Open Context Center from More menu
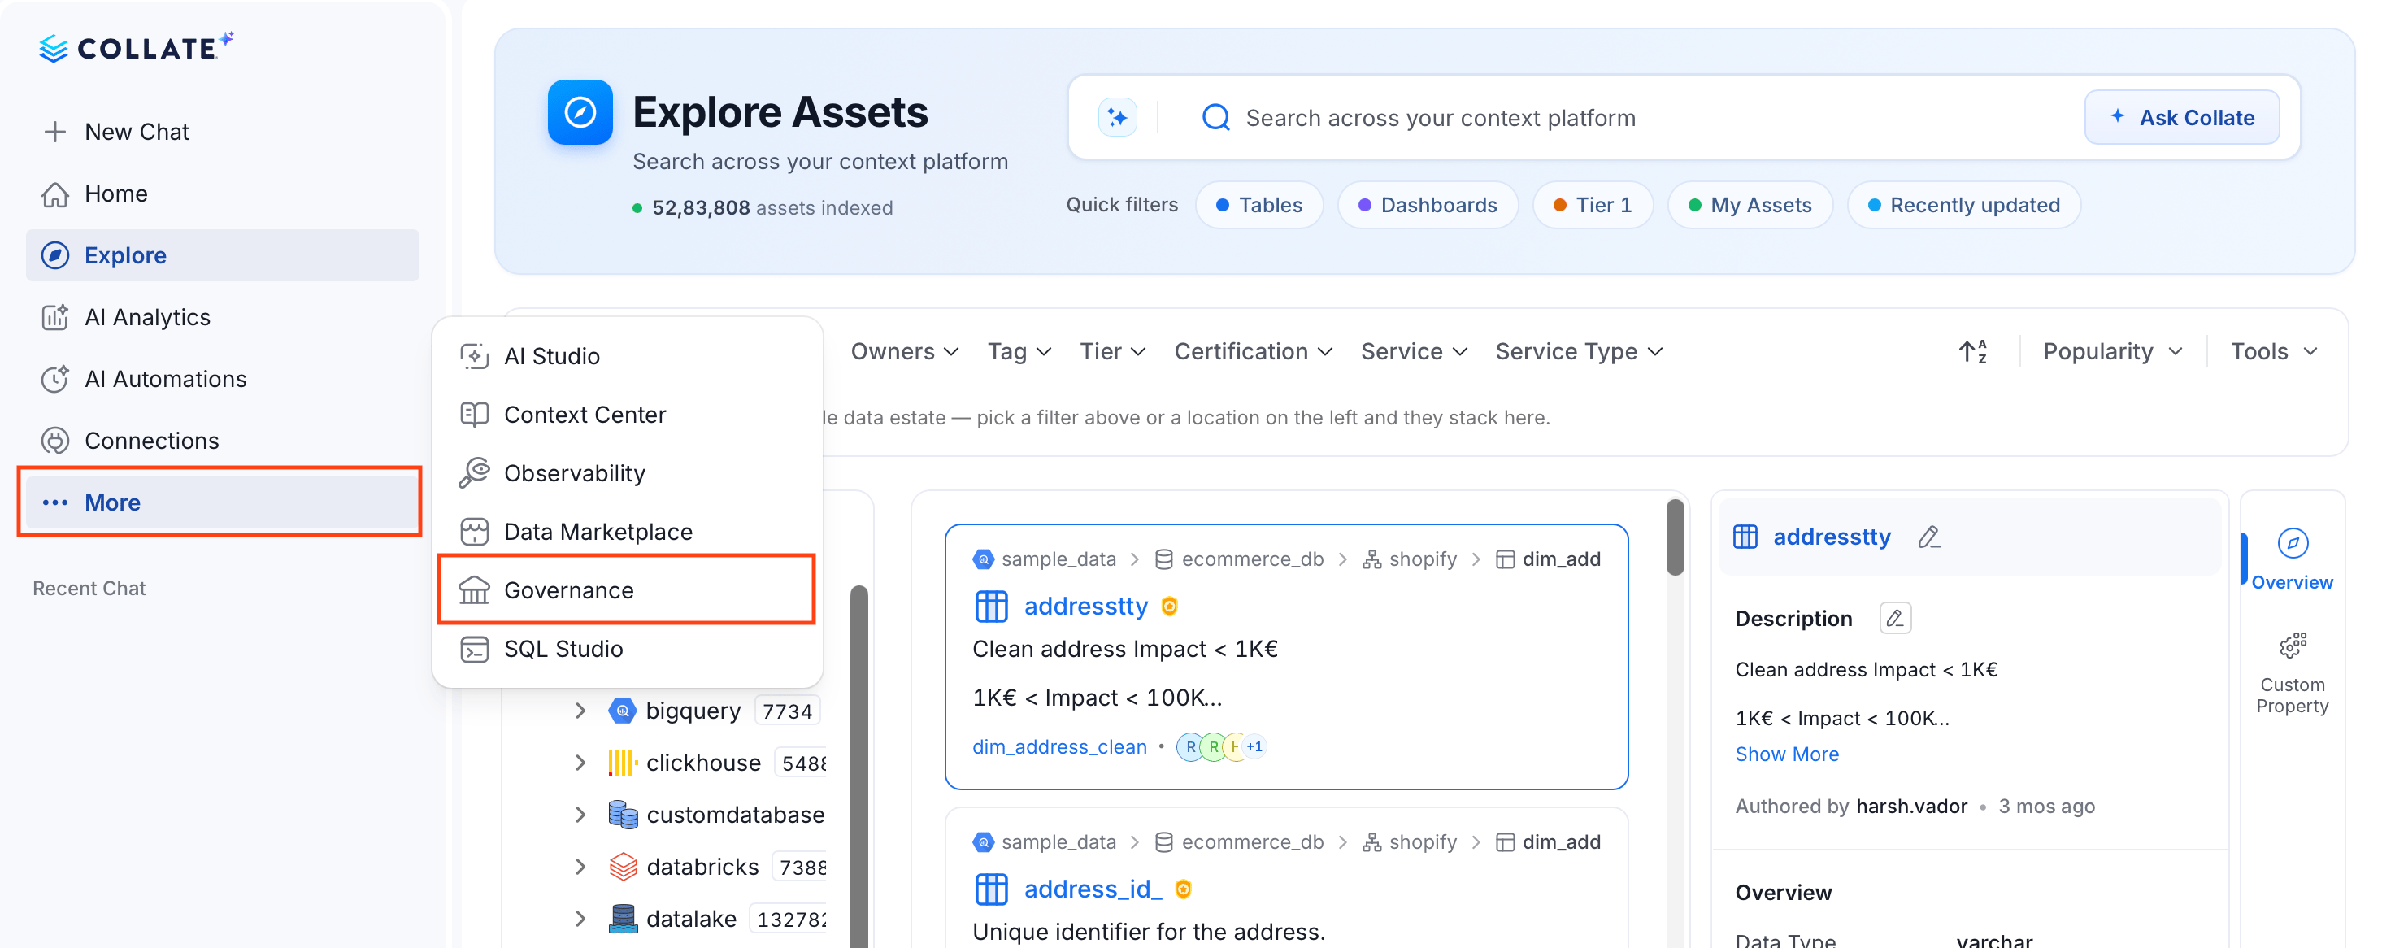 coord(627,415)
